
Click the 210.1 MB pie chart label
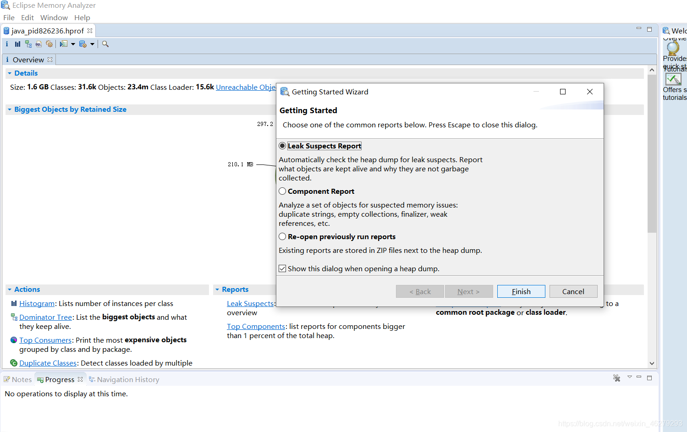(x=241, y=164)
